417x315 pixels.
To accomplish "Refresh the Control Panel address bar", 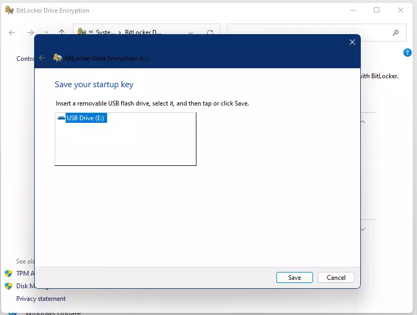I will 210,33.
